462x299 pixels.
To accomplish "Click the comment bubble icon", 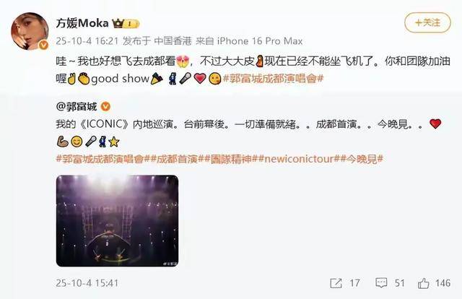I will click(381, 283).
